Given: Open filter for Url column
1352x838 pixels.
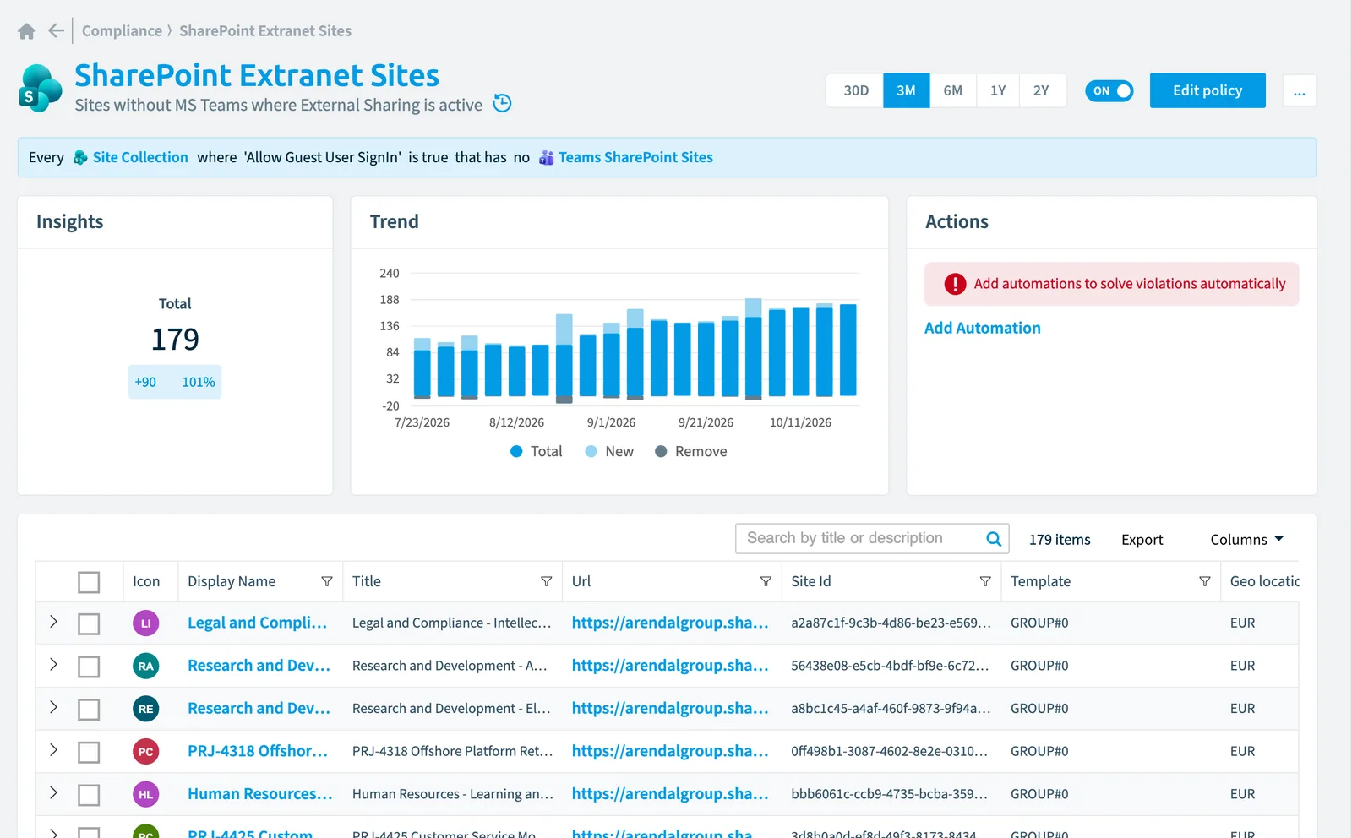Looking at the screenshot, I should coord(766,581).
